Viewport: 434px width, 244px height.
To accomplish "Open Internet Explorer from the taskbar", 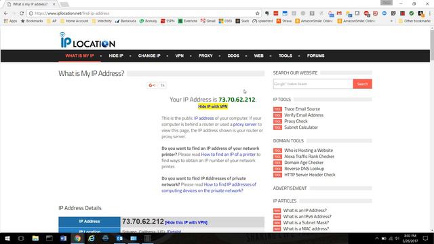I will [92, 238].
